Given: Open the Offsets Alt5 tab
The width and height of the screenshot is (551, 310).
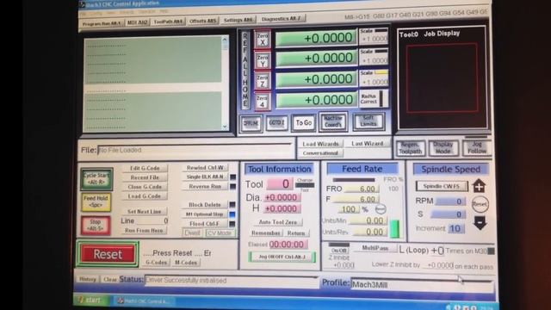Looking at the screenshot, I should [x=202, y=21].
